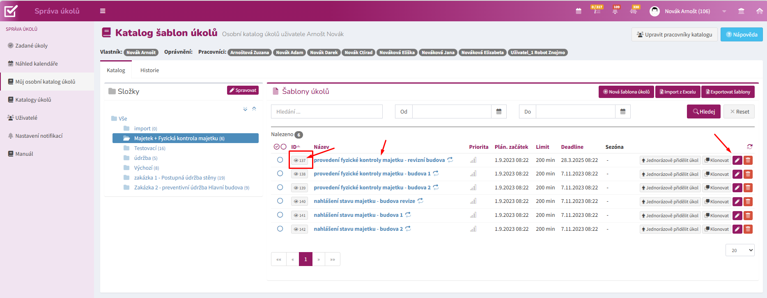This screenshot has height=298, width=767.
Task: Open the calendar icon in header
Action: [x=579, y=11]
